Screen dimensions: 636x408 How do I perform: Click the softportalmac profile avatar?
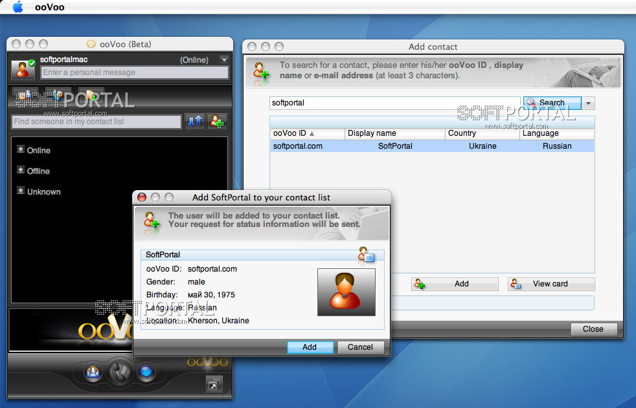pyautogui.click(x=22, y=69)
